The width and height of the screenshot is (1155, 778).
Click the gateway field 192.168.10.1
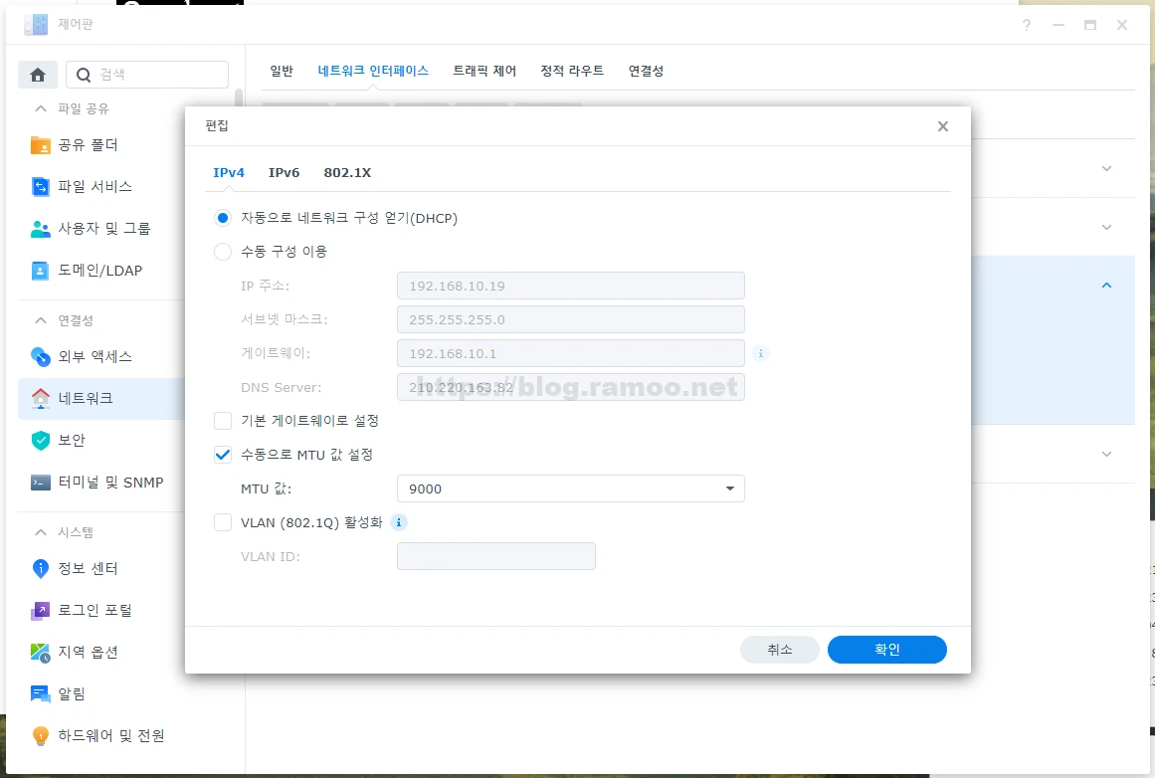pos(571,353)
